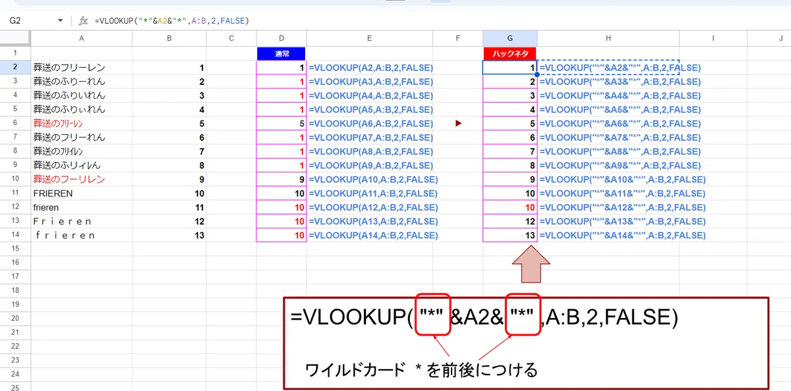Select column A header
791x391 pixels.
click(81, 39)
